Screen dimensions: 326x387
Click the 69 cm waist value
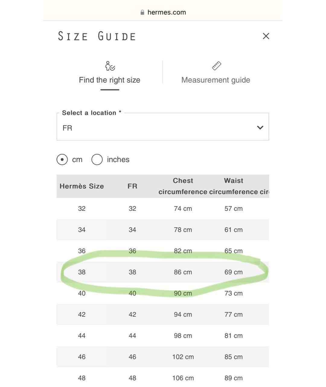[234, 272]
